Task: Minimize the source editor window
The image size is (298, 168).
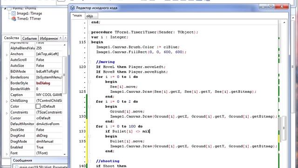Action: (x=263, y=7)
